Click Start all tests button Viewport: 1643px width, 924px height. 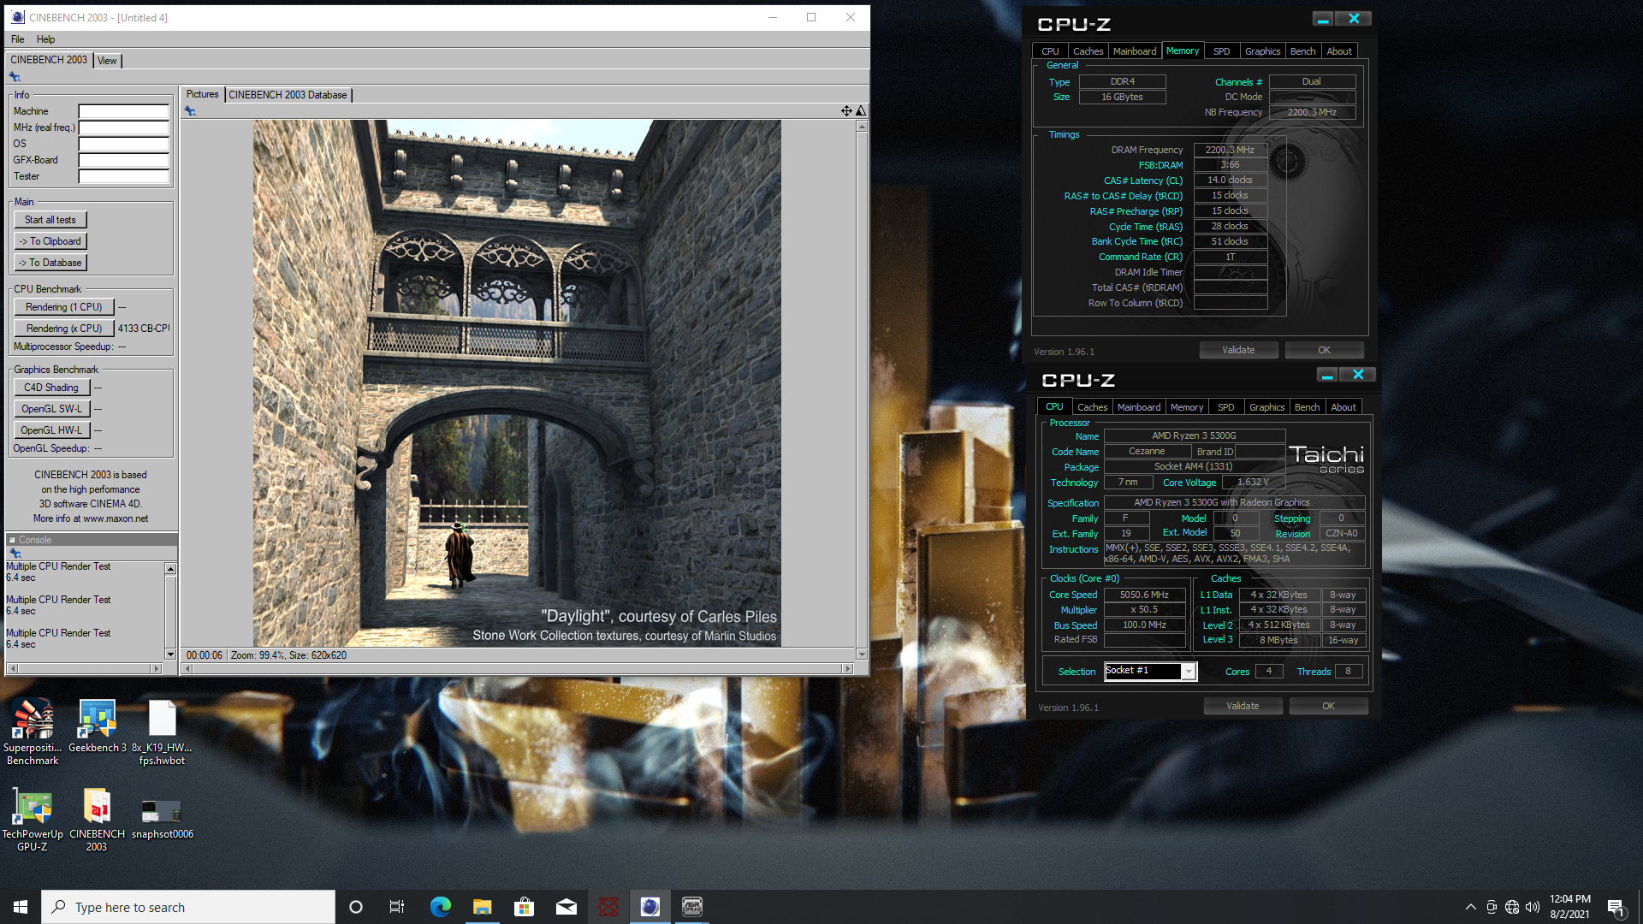pyautogui.click(x=50, y=220)
